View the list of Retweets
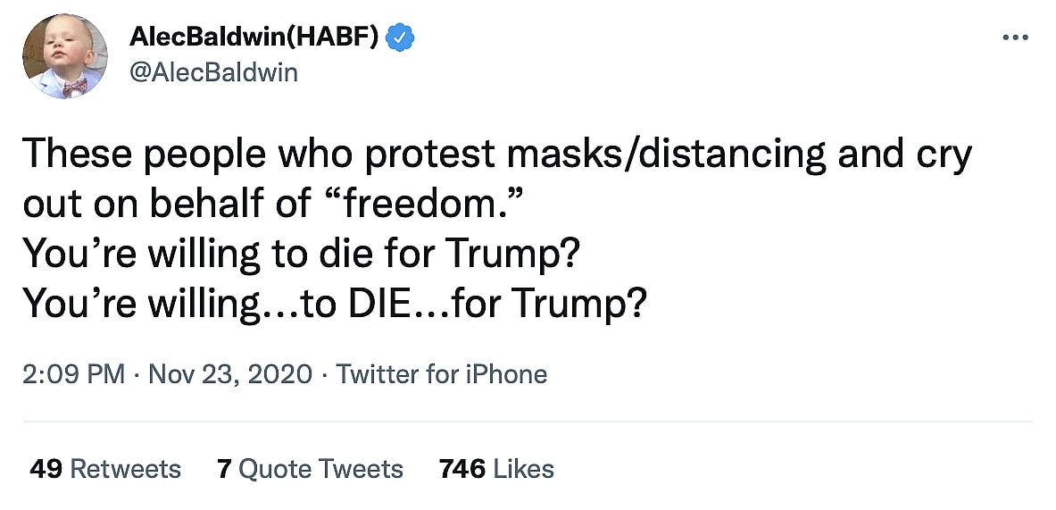The image size is (1056, 510). click(x=125, y=469)
